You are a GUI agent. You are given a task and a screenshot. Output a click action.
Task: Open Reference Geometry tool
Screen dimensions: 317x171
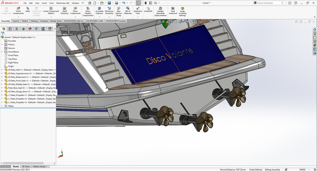coord(109,11)
